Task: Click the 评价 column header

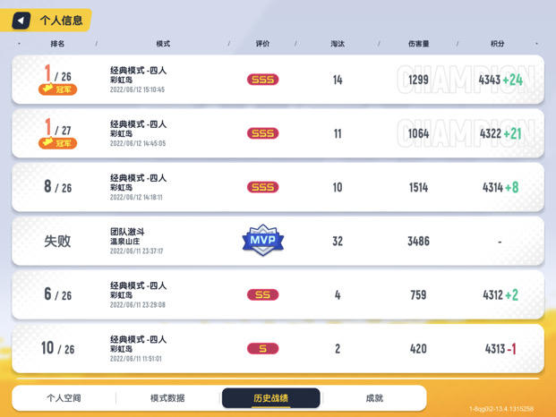Action: click(262, 44)
